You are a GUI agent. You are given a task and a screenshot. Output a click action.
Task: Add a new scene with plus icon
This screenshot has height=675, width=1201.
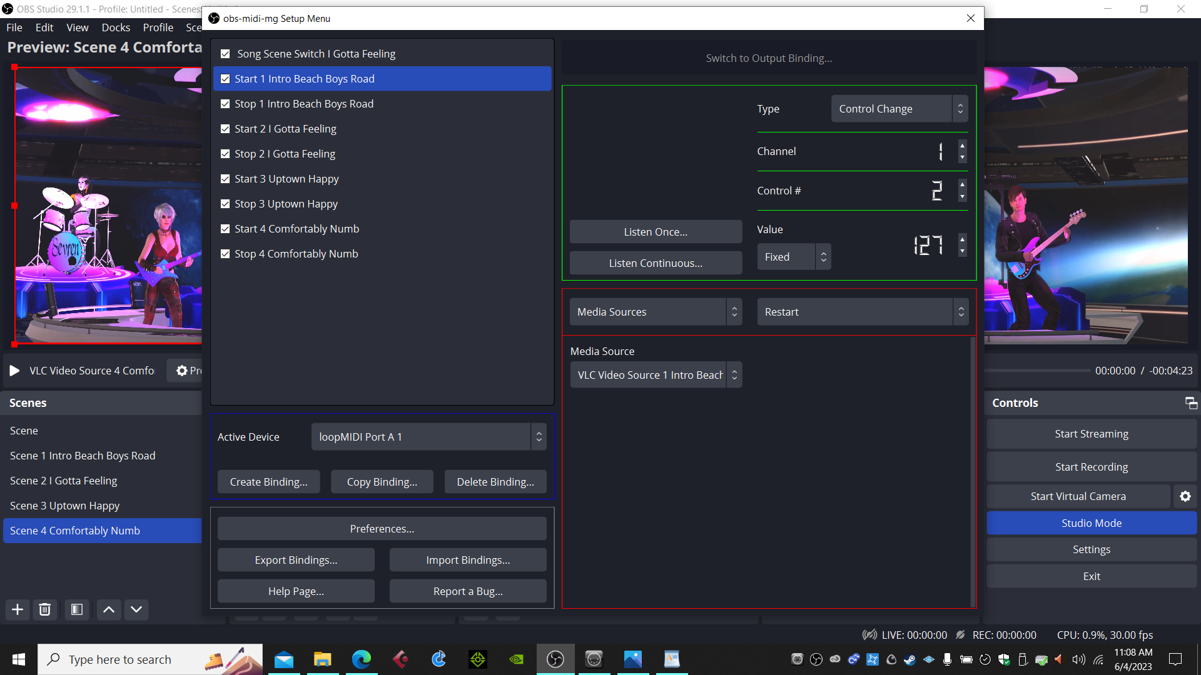click(17, 609)
